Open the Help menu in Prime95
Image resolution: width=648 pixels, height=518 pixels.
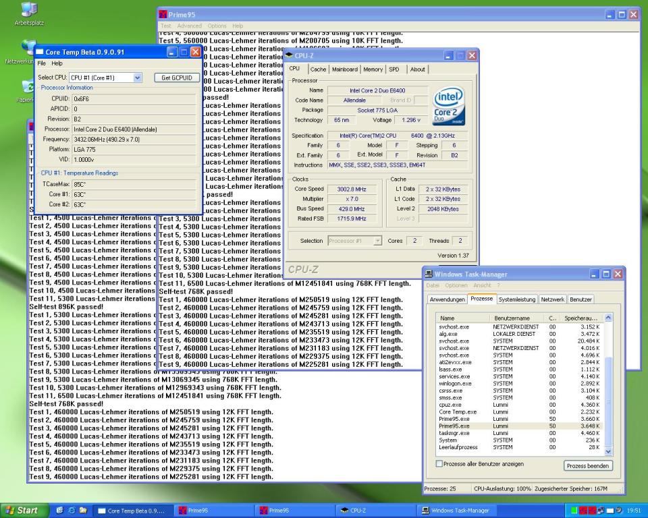(x=238, y=26)
